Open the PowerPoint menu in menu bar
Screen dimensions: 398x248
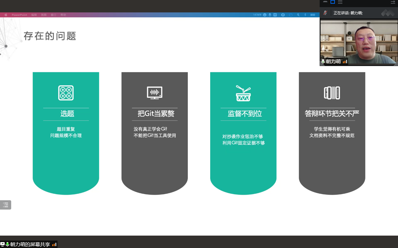(x=19, y=15)
